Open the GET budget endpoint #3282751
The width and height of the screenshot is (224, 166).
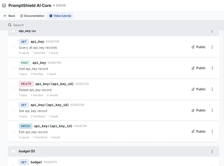pos(36,162)
